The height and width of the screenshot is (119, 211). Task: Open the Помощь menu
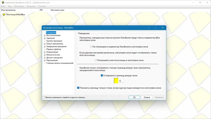[42, 6]
